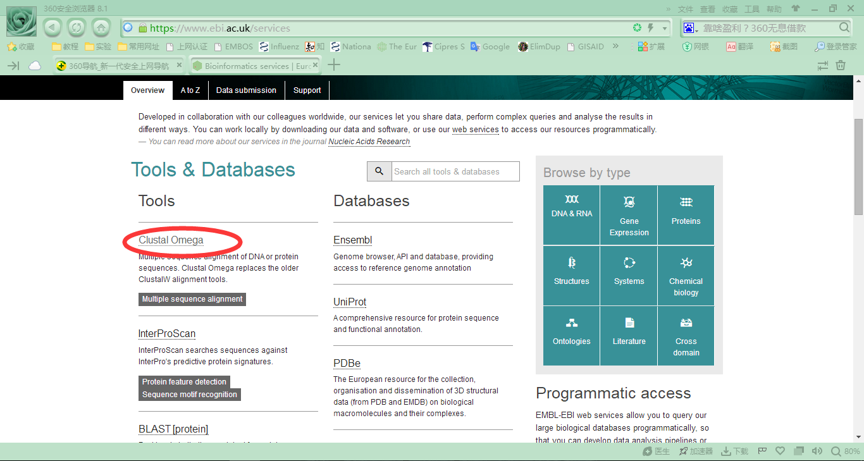Open the search engine selector paw dropdown

[691, 28]
